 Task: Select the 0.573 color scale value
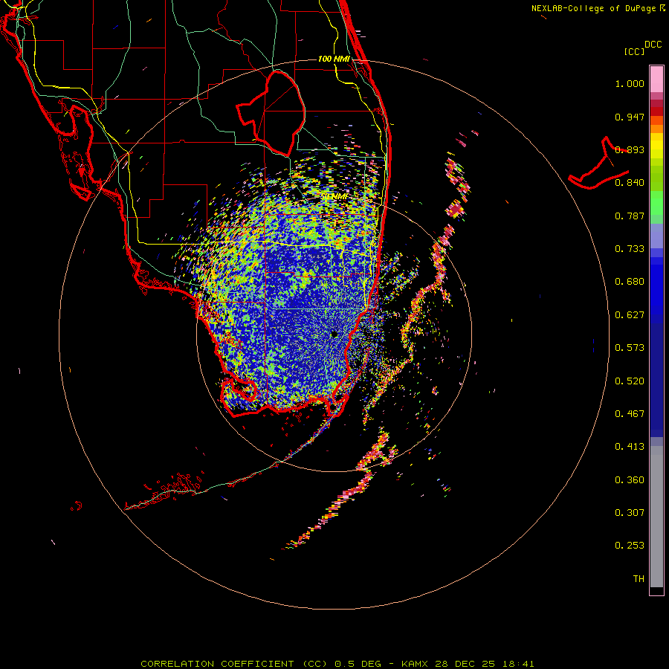tap(630, 348)
